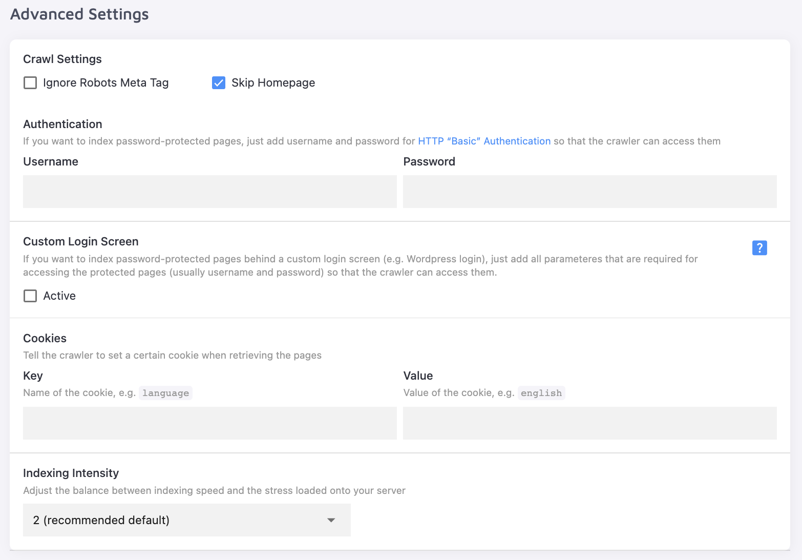Open the Indexing Intensity dropdown

coord(186,520)
